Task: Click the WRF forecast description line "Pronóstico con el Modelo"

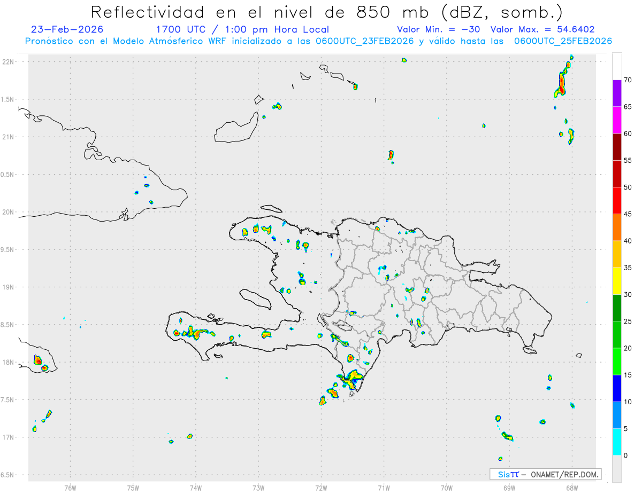Action: tap(319, 41)
